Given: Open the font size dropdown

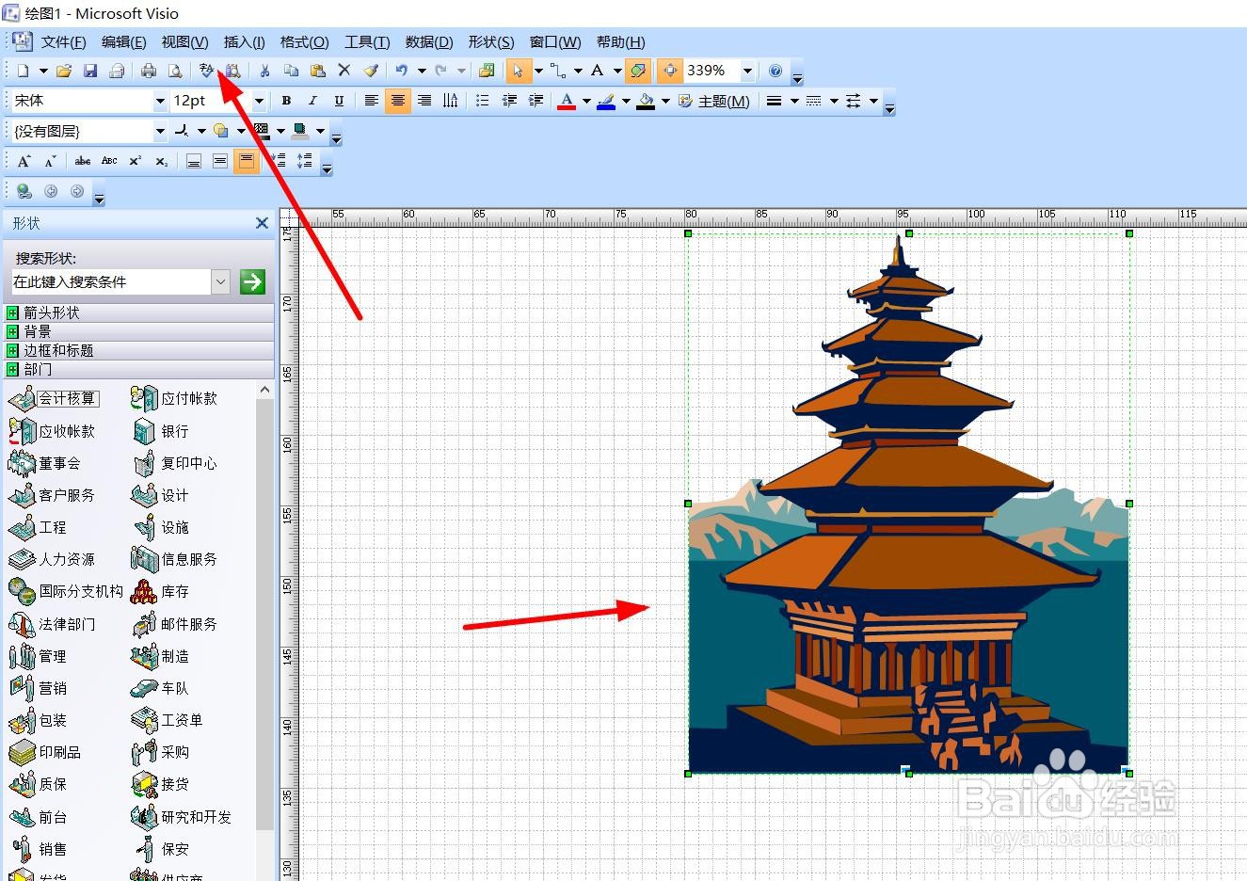Looking at the screenshot, I should (x=259, y=101).
